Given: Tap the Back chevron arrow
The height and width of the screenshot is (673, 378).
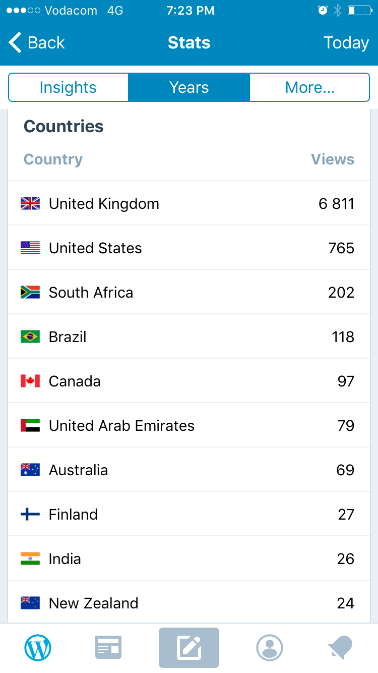Looking at the screenshot, I should click(15, 43).
